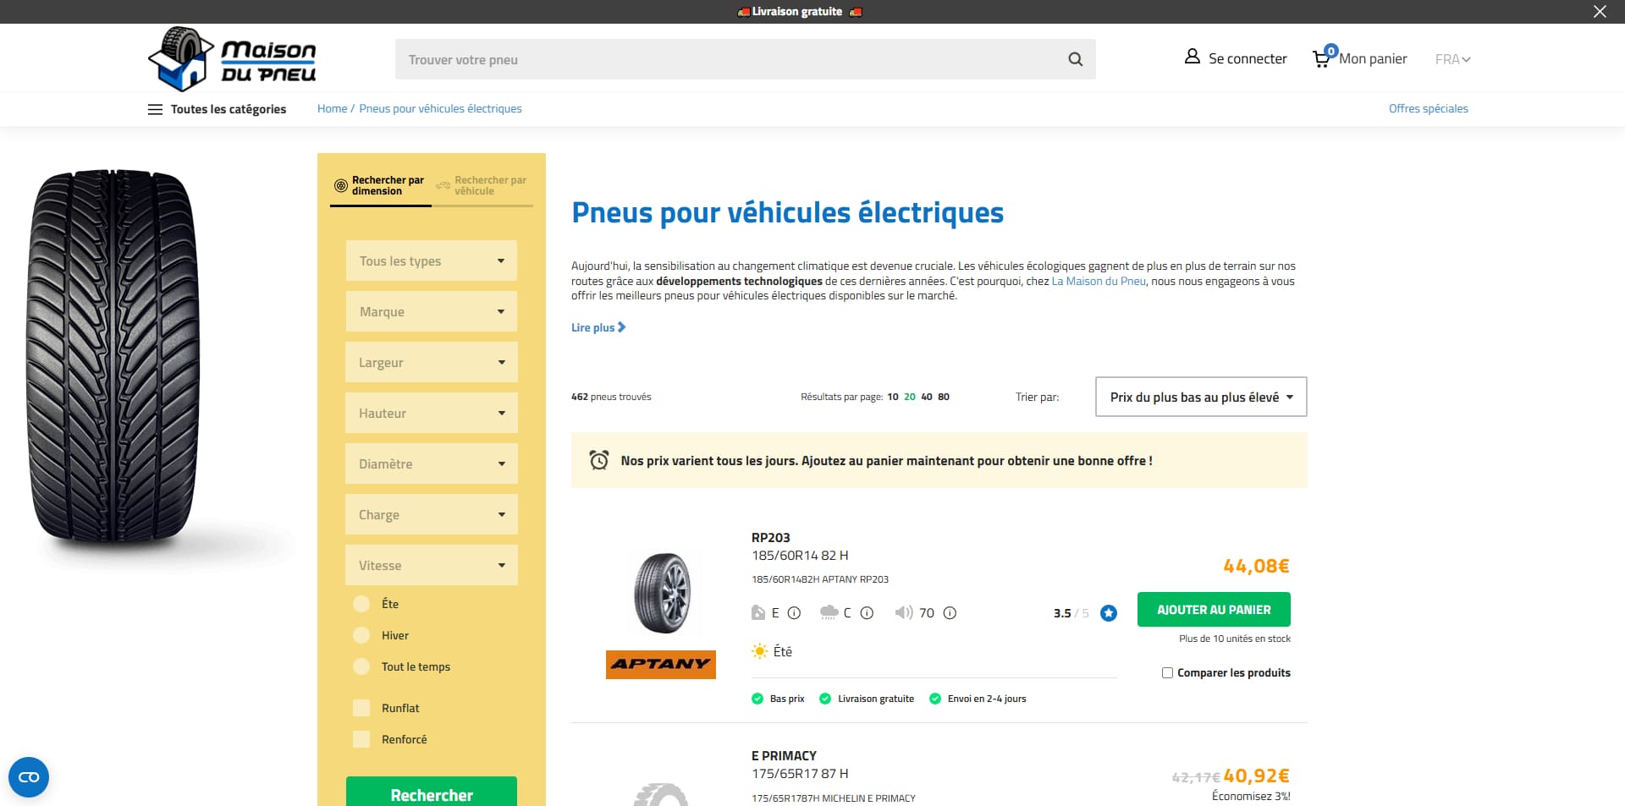Add the RP203 tire to cart
Viewport: 1625px width, 806px height.
pyautogui.click(x=1214, y=610)
